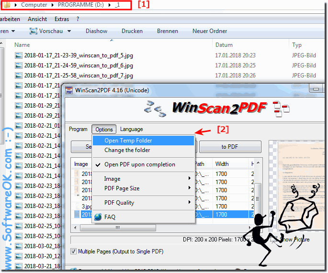Click the FAQ globe icon
This screenshot has width=328, height=273.
[x=98, y=217]
